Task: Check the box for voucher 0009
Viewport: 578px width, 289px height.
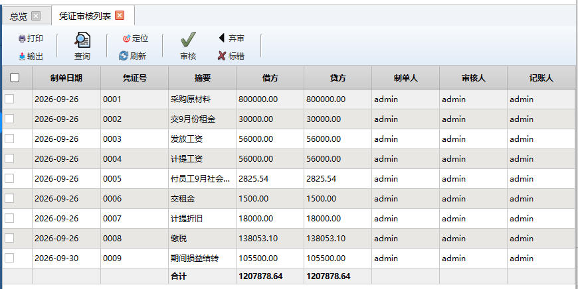Action: point(9,258)
